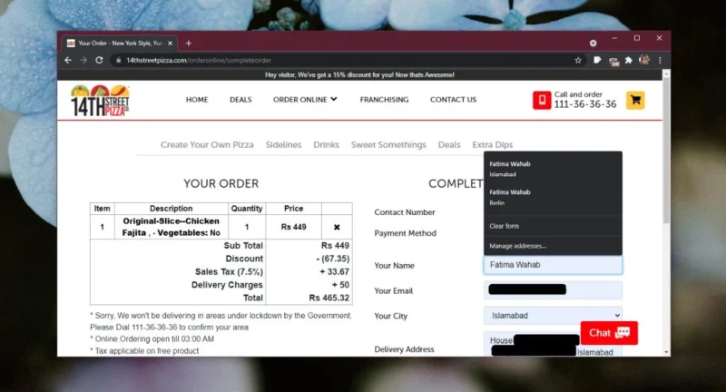The width and height of the screenshot is (726, 392).
Task: Click the red phone icon
Action: (542, 100)
